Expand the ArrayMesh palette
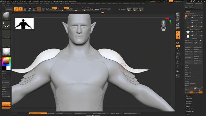206x116 pixels. tap(189, 99)
